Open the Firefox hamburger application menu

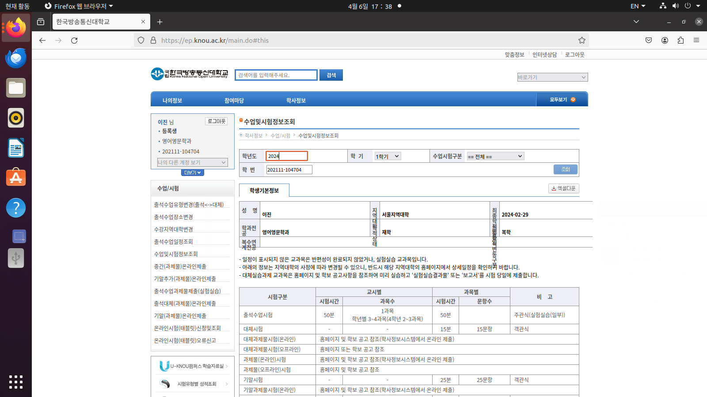[x=696, y=41]
